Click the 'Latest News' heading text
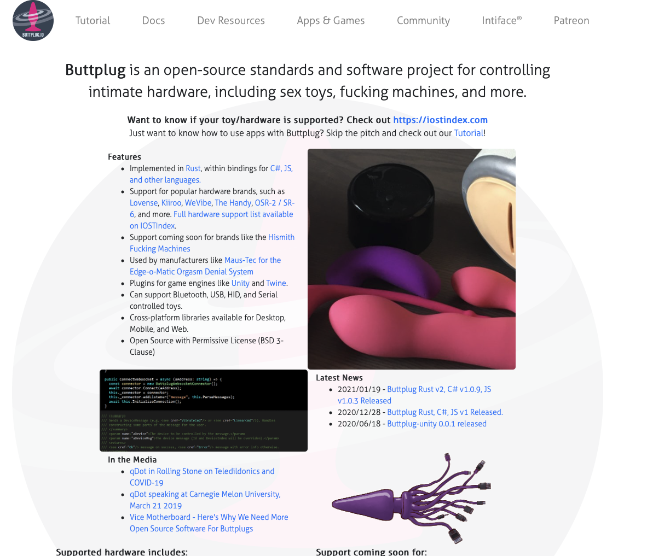This screenshot has height=556, width=670. (339, 378)
